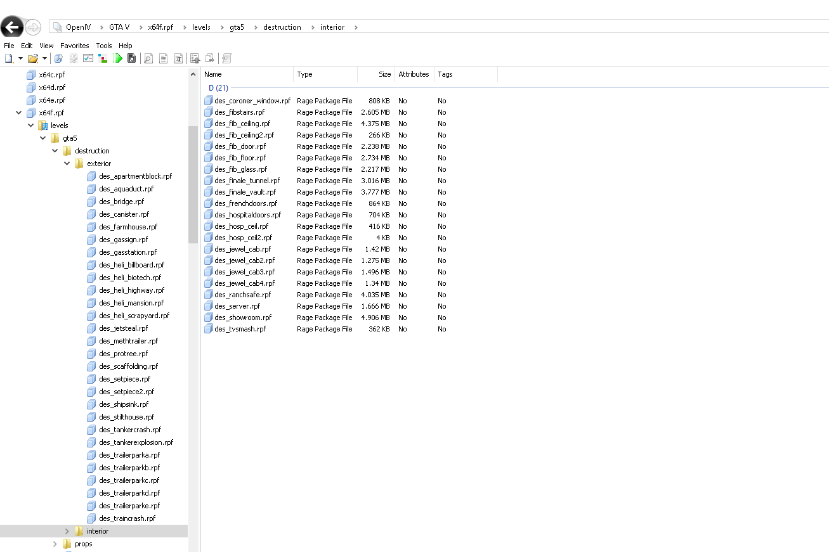Click the green play arrow toolbar icon

pos(117,58)
